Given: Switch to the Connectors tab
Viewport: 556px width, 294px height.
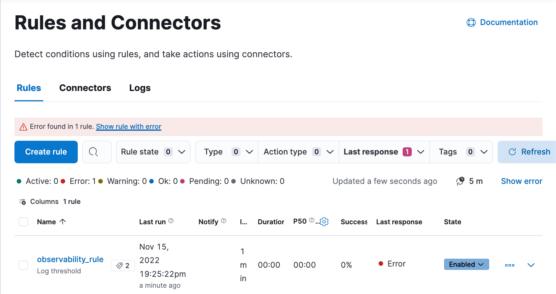Looking at the screenshot, I should click(x=85, y=88).
